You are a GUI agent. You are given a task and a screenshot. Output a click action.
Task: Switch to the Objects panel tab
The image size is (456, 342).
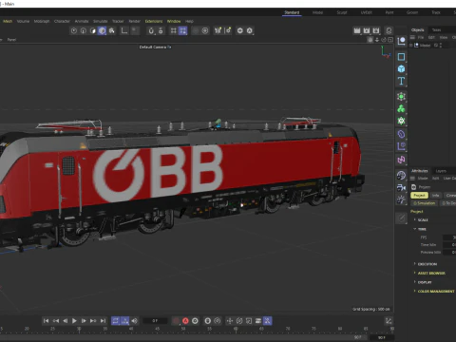[x=418, y=29]
